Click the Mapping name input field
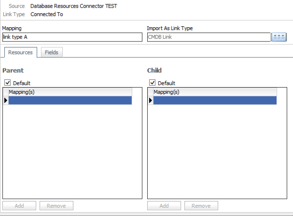Screen dimensions: 293x216 [73, 37]
